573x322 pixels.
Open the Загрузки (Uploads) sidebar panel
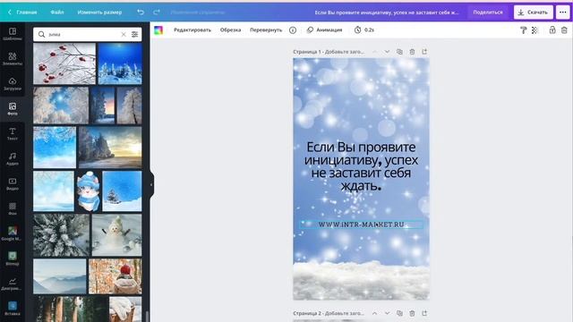tap(12, 83)
